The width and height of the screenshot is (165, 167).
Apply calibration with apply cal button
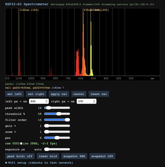[59, 94]
